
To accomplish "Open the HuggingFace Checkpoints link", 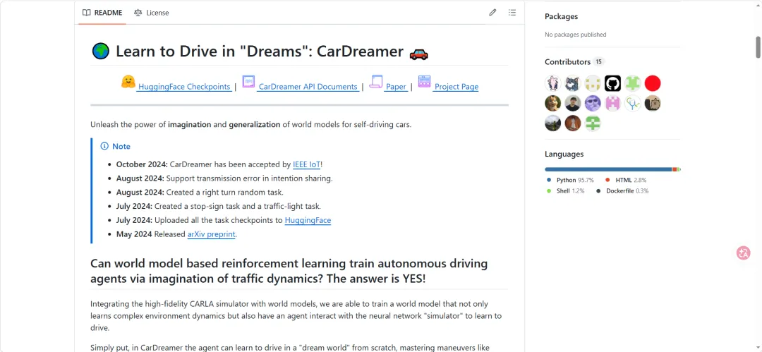I will 184,87.
